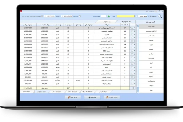Click the 'کیلوگرم' unit cell

coord(58,80)
